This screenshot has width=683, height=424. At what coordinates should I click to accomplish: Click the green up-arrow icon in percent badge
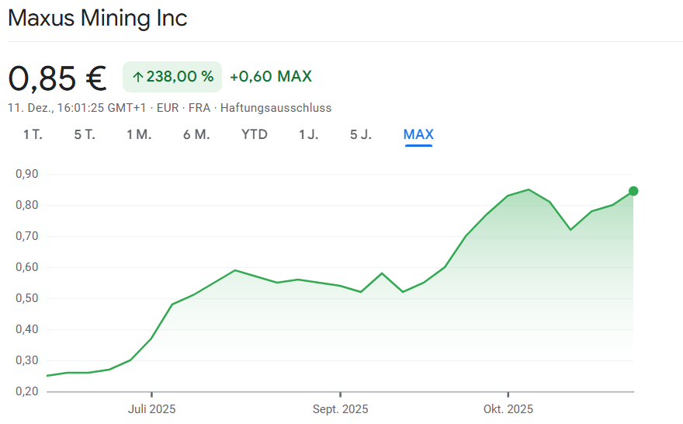pyautogui.click(x=138, y=77)
